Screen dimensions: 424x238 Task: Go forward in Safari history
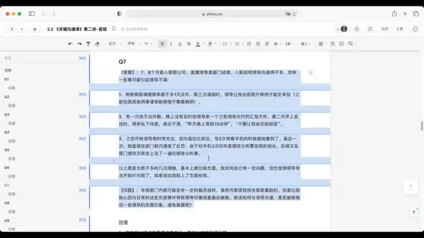coord(54,13)
